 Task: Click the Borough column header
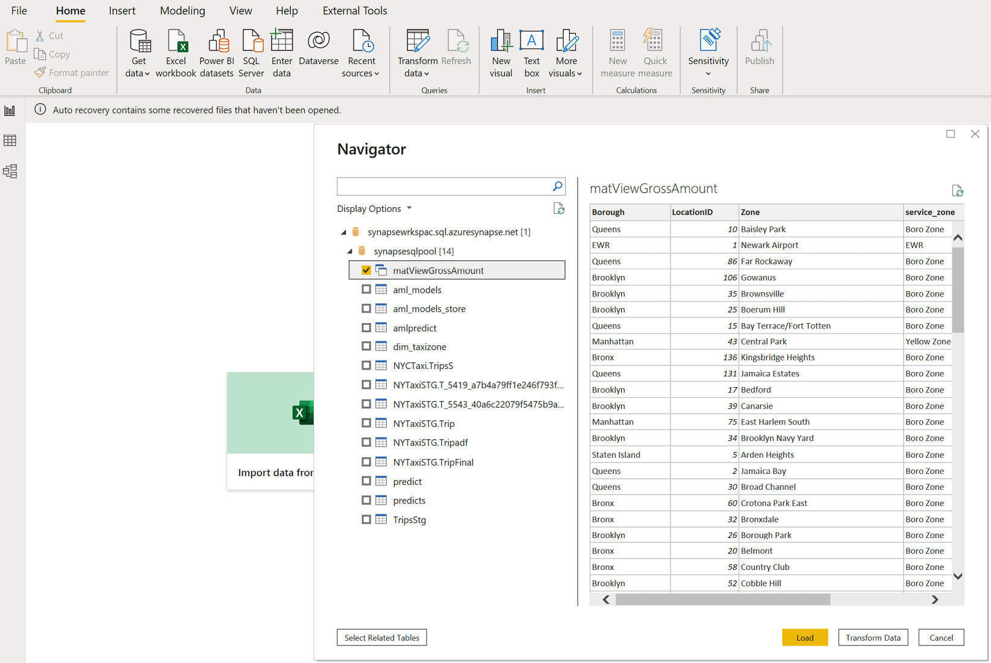[x=630, y=212]
